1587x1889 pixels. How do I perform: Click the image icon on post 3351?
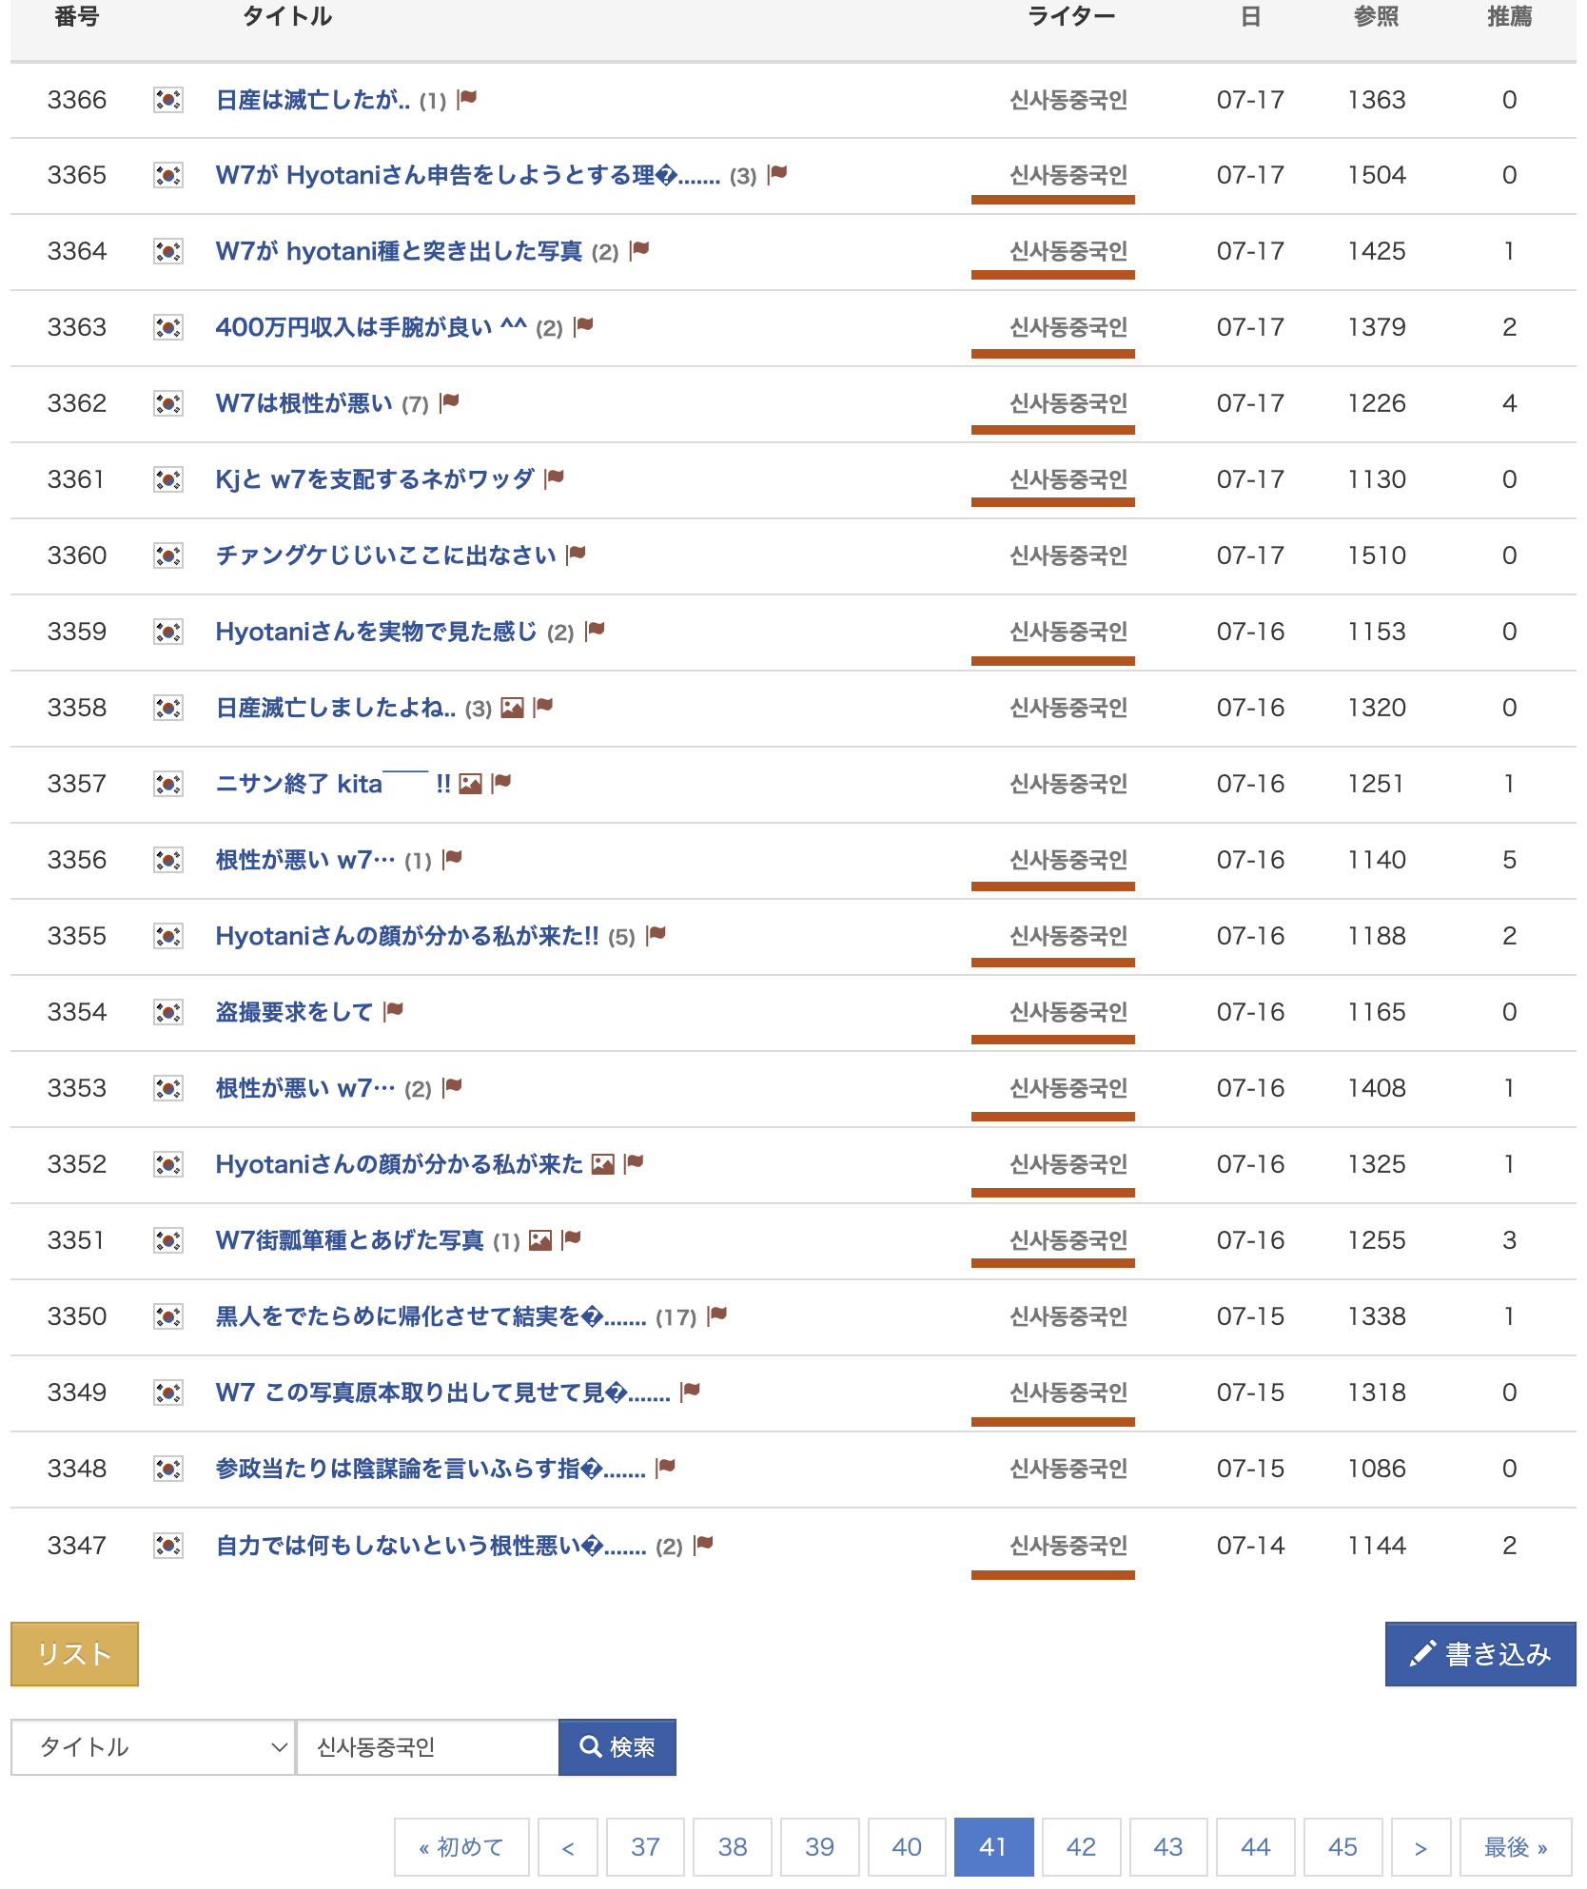[x=540, y=1240]
